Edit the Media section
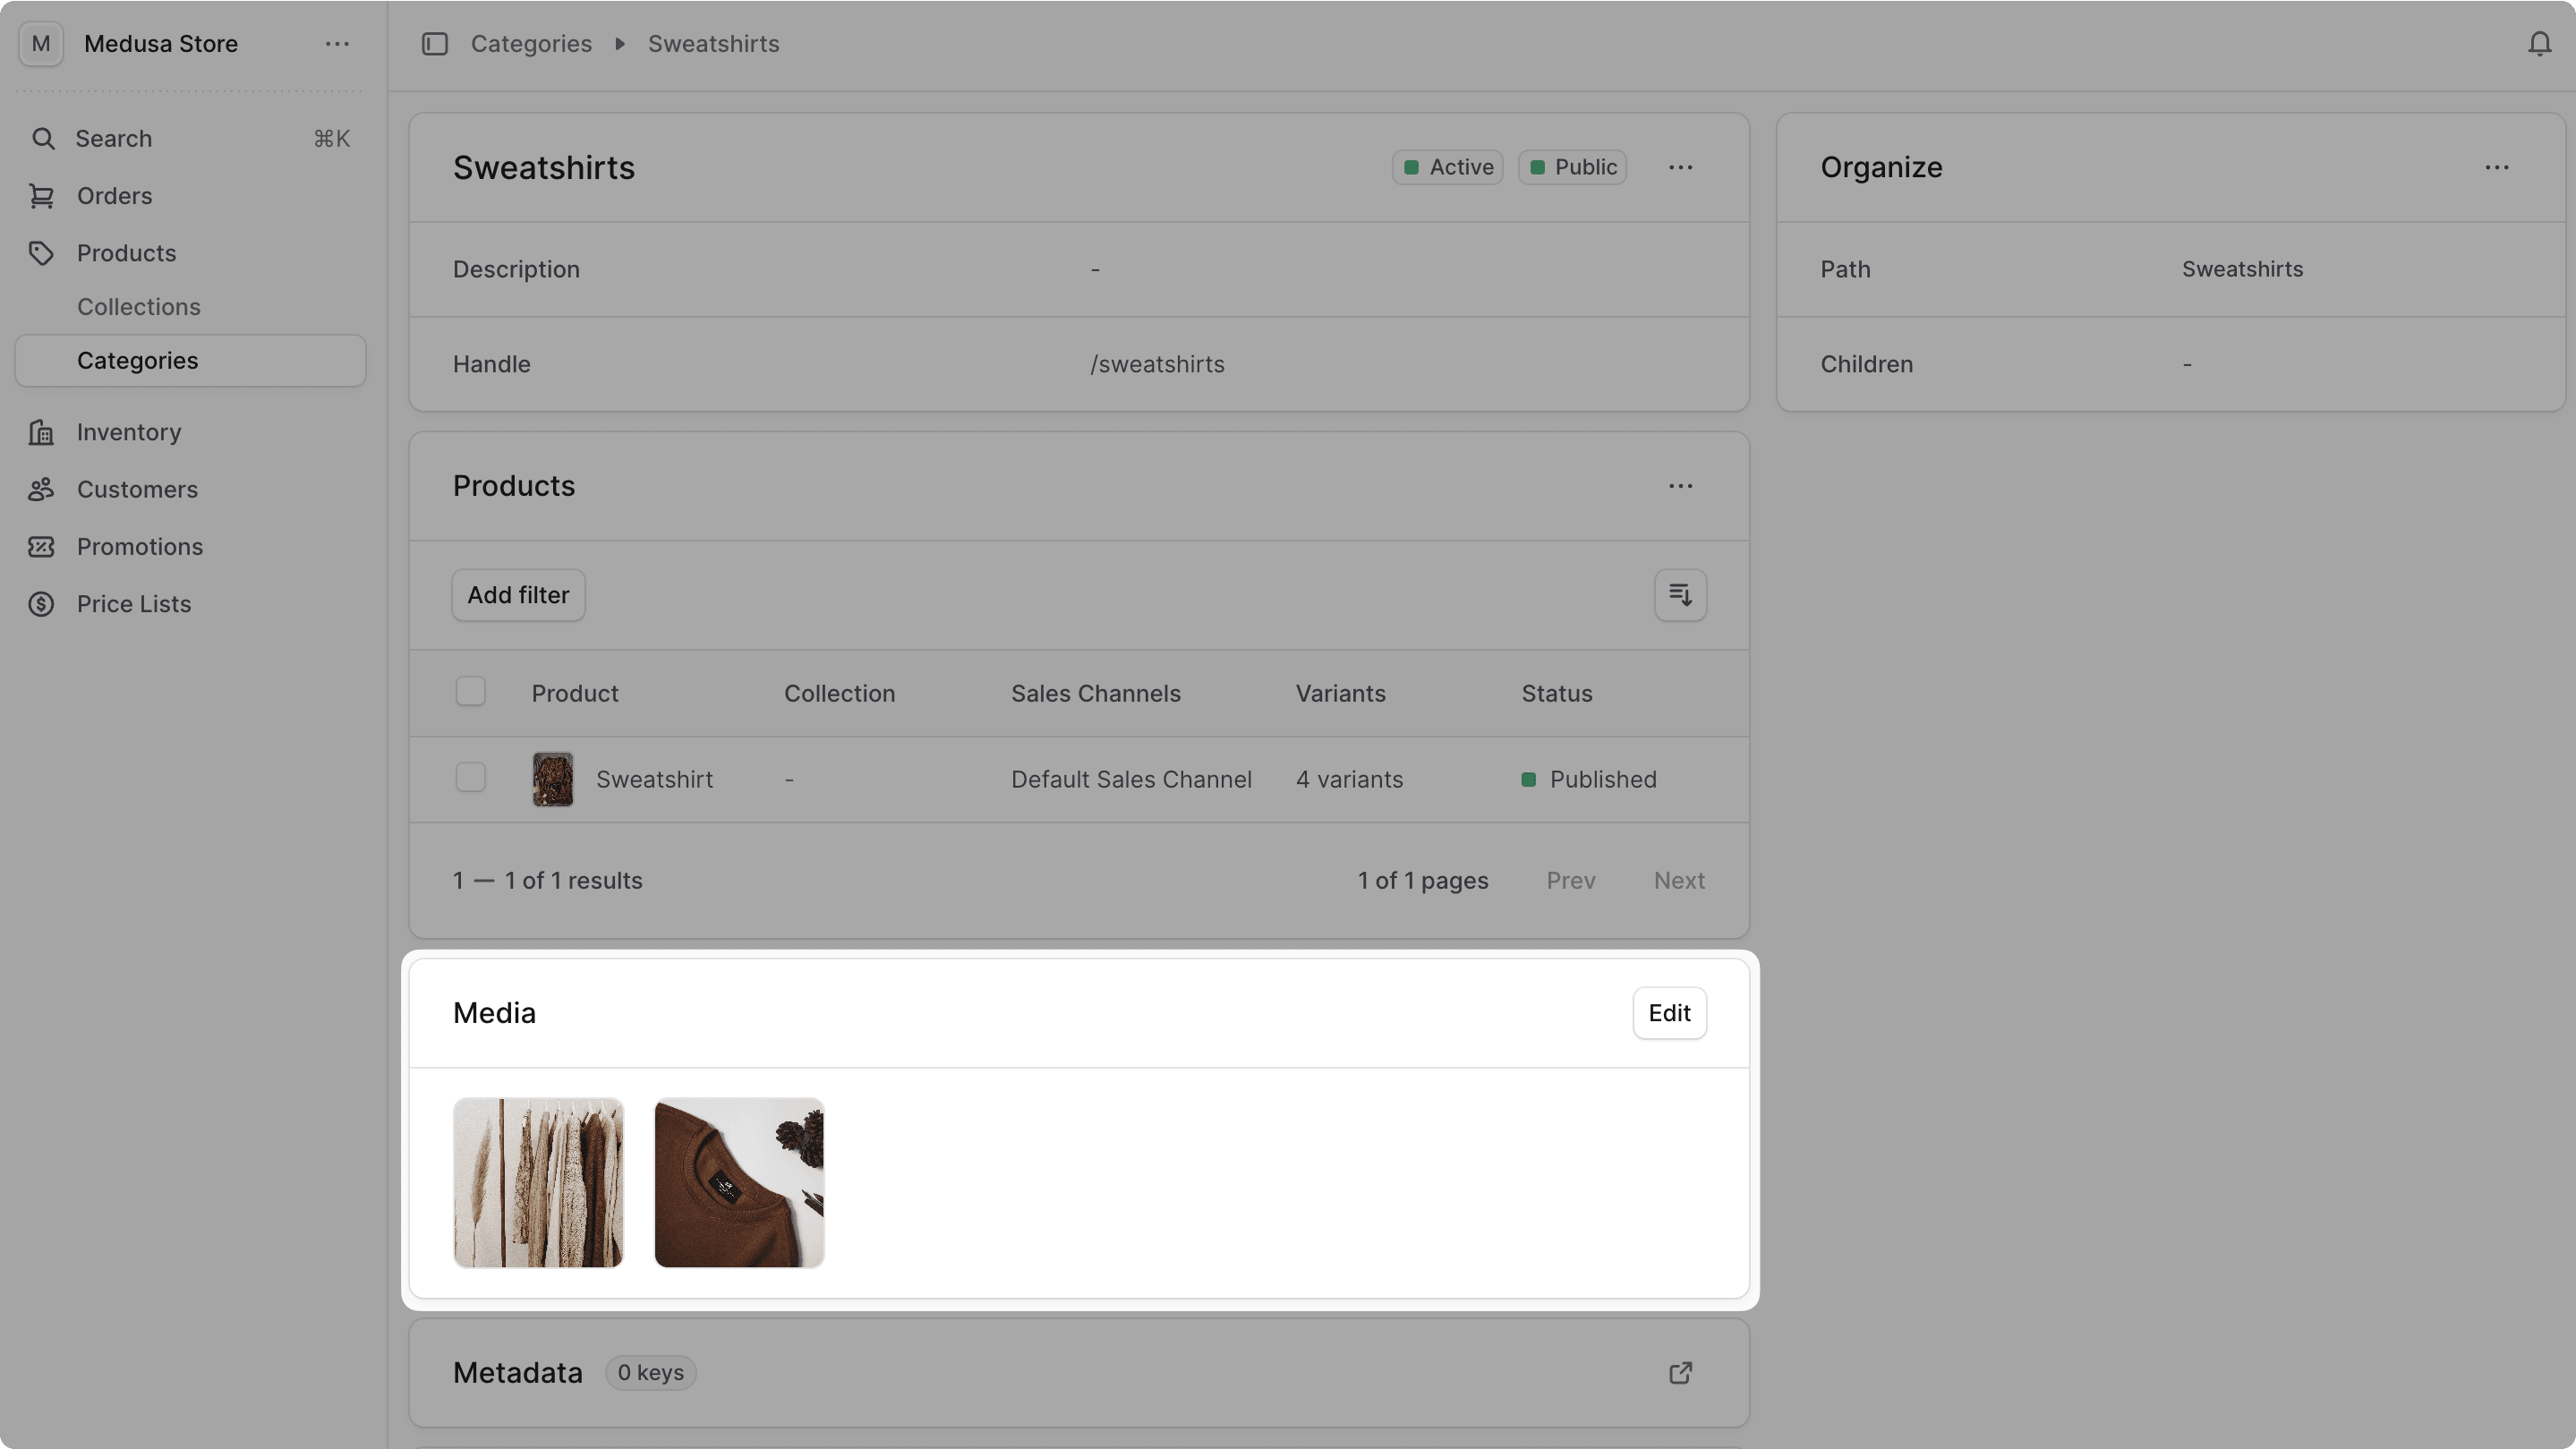The height and width of the screenshot is (1449, 2576). (1668, 1012)
